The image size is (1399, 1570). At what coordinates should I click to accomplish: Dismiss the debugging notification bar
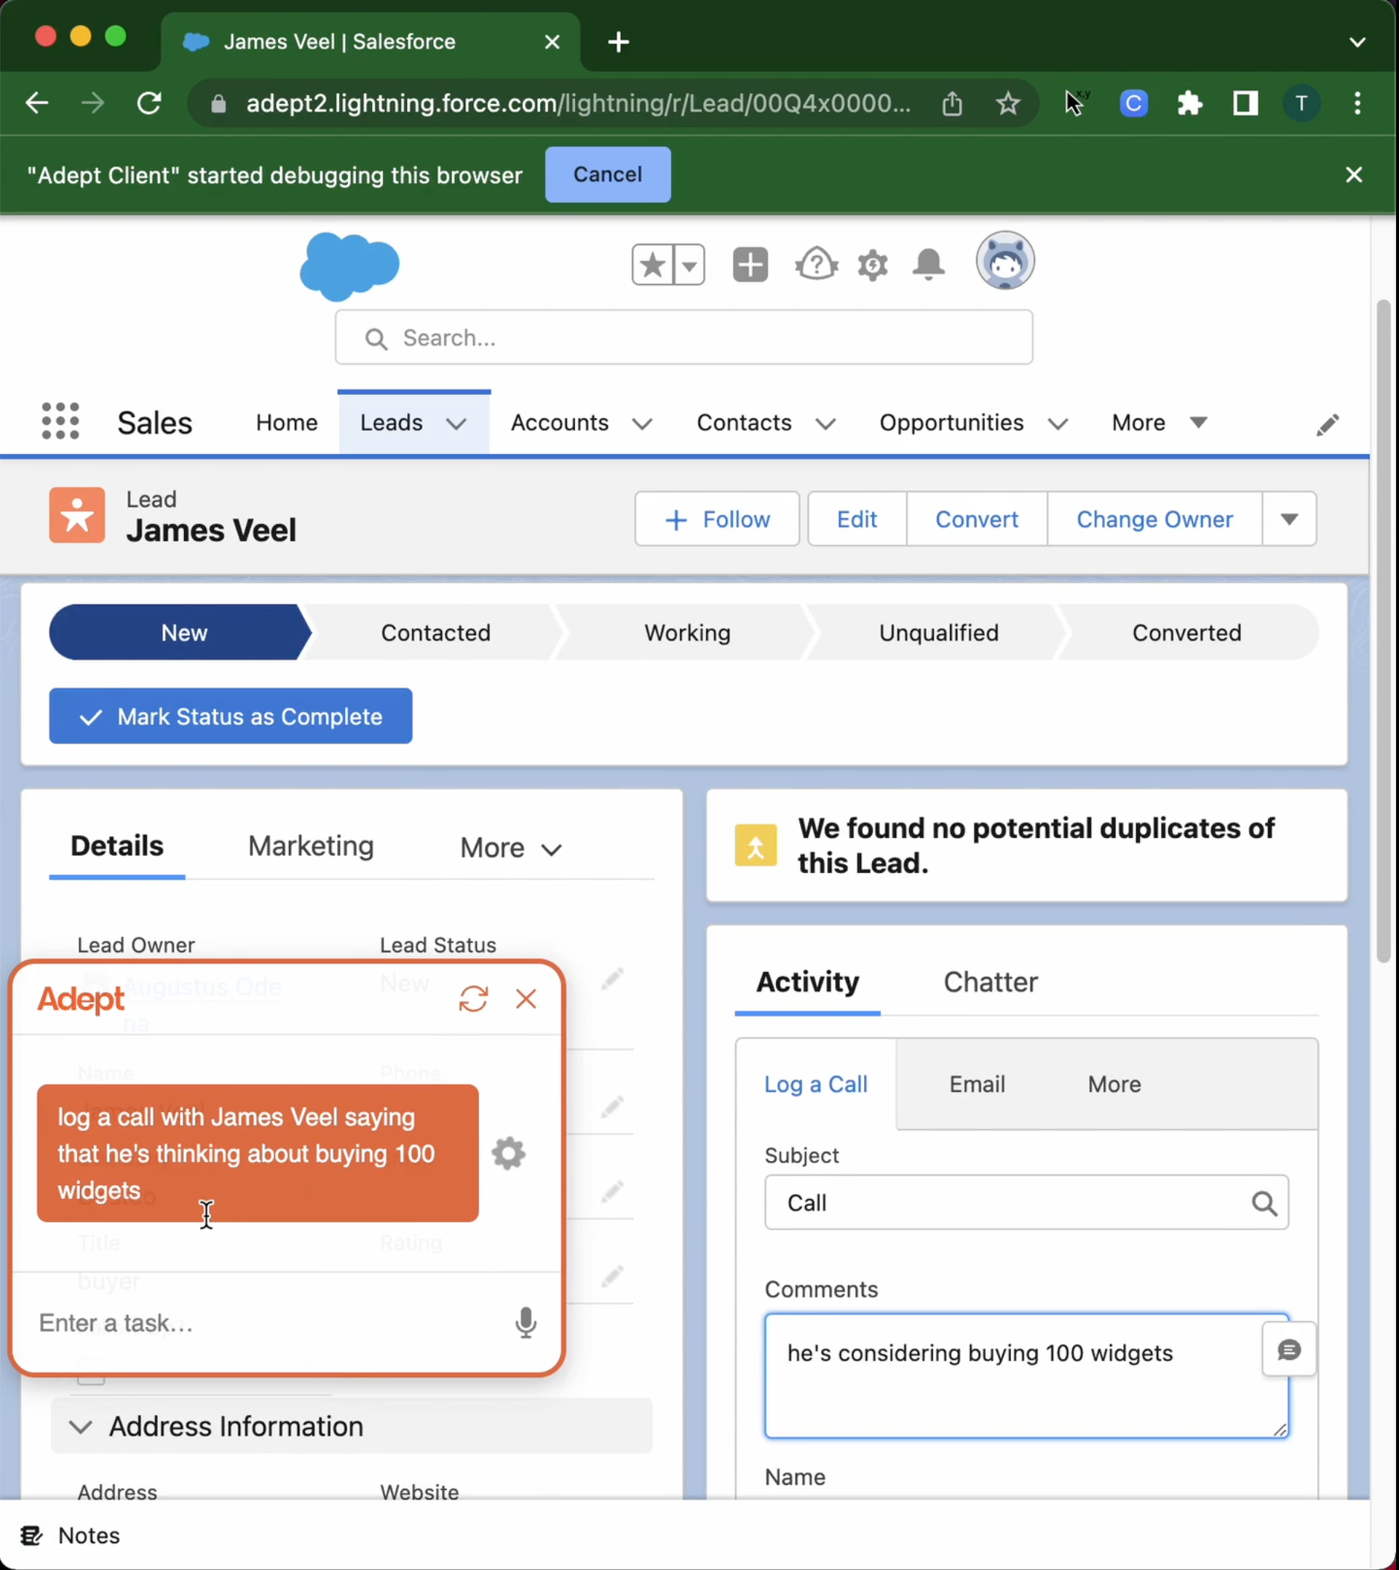[x=1354, y=175]
